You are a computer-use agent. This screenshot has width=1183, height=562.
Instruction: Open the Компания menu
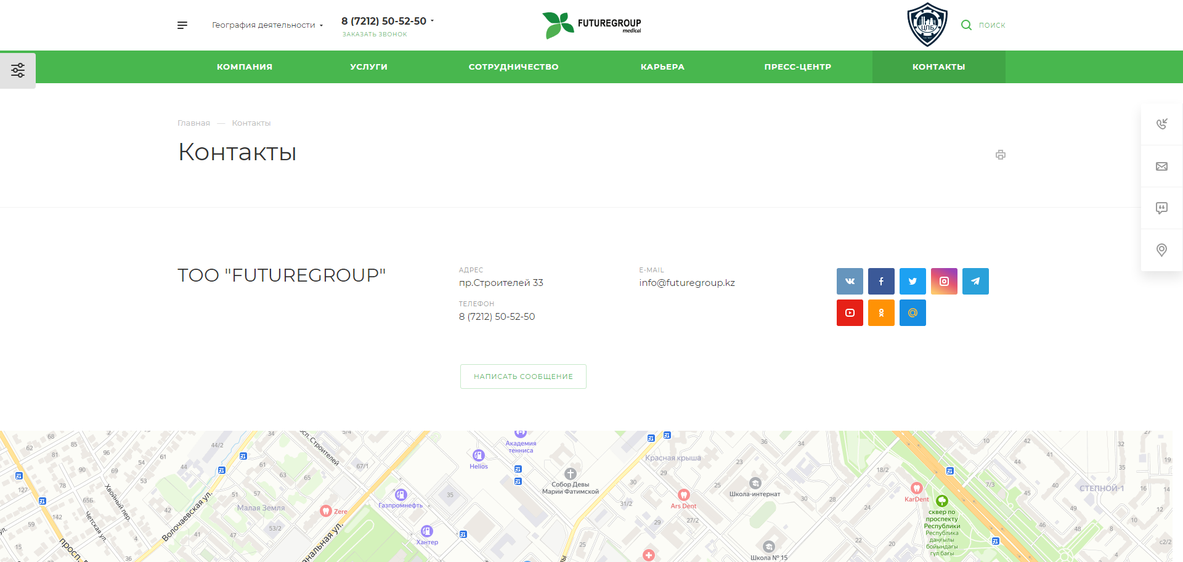(245, 67)
